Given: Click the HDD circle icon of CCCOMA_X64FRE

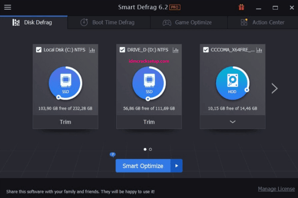Looking at the screenshot, I should coord(233,83).
